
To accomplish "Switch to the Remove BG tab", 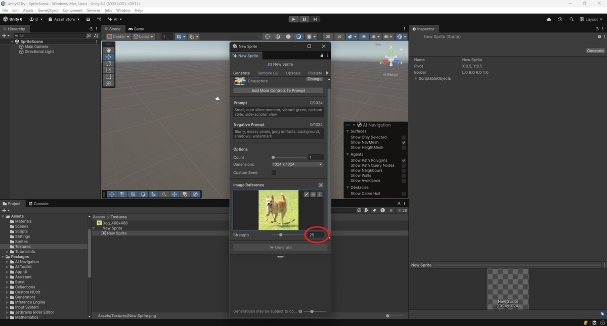I will (x=268, y=73).
